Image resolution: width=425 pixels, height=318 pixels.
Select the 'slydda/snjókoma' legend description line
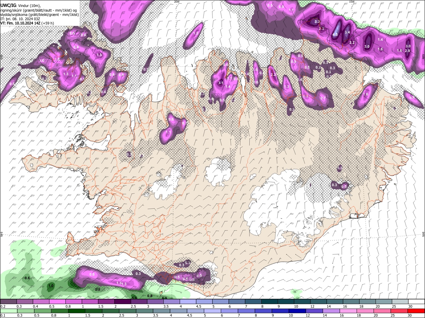40,15
